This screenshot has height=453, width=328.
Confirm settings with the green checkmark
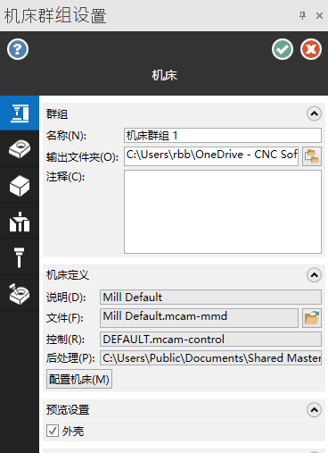pyautogui.click(x=283, y=49)
